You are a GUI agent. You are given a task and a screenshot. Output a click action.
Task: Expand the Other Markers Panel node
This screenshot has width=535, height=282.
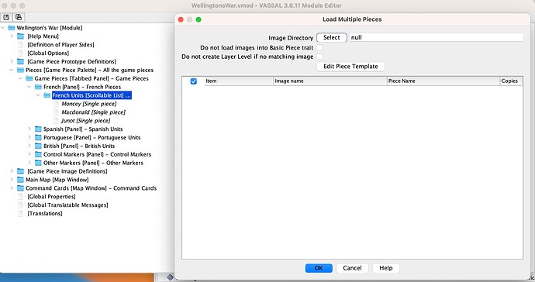29,163
